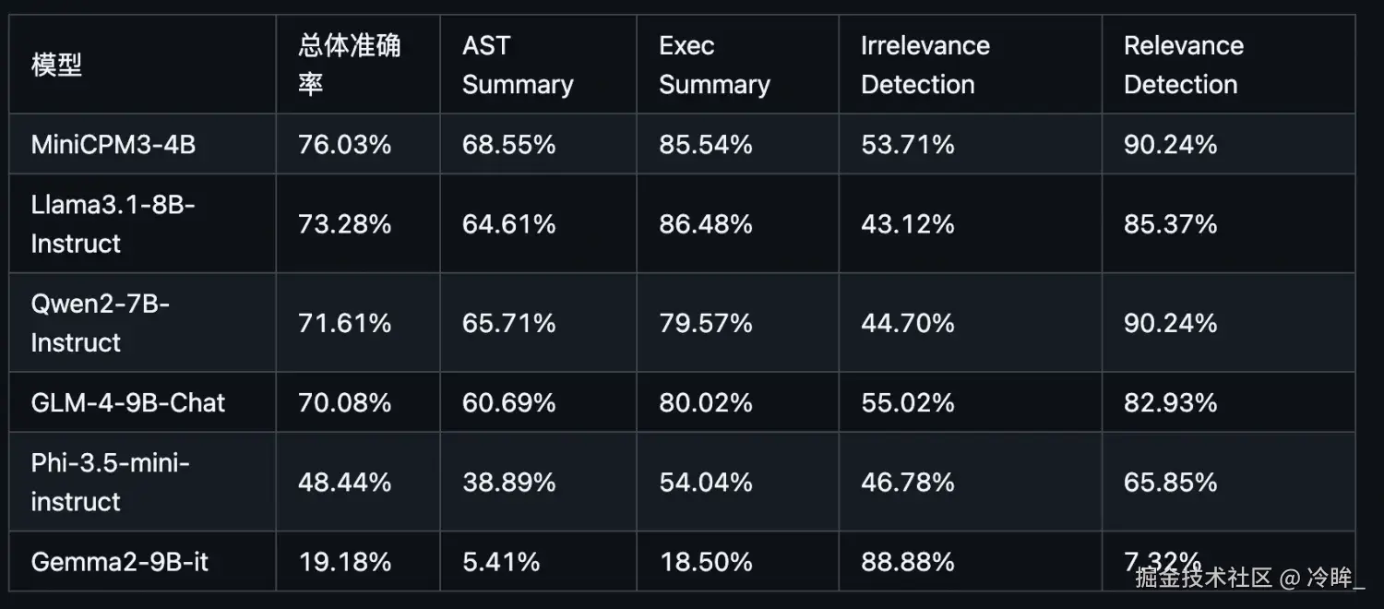
Task: Select the Qwen2-7B-Instruct model cell
Action: [100, 323]
